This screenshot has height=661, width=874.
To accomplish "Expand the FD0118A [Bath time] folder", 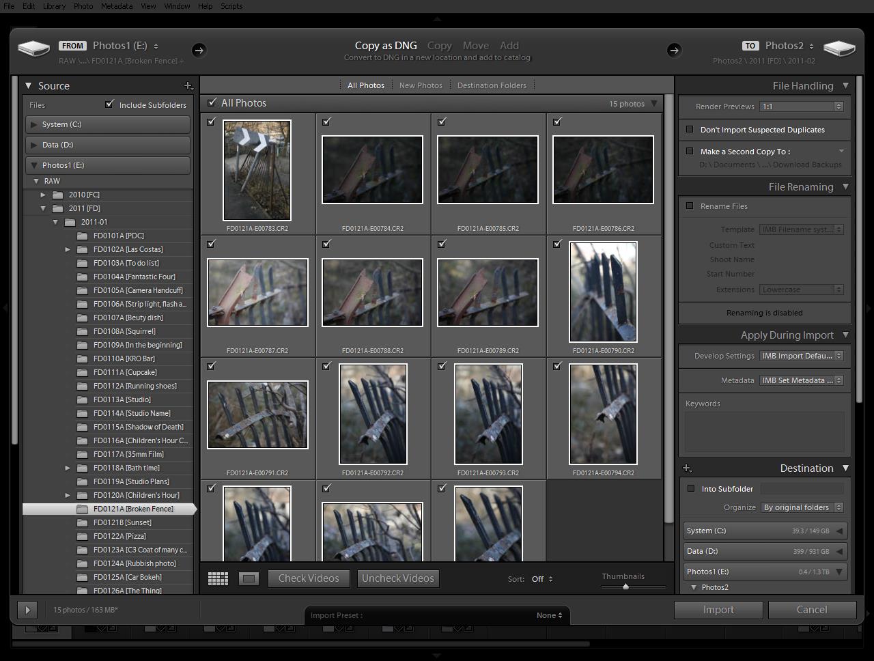I will point(68,468).
